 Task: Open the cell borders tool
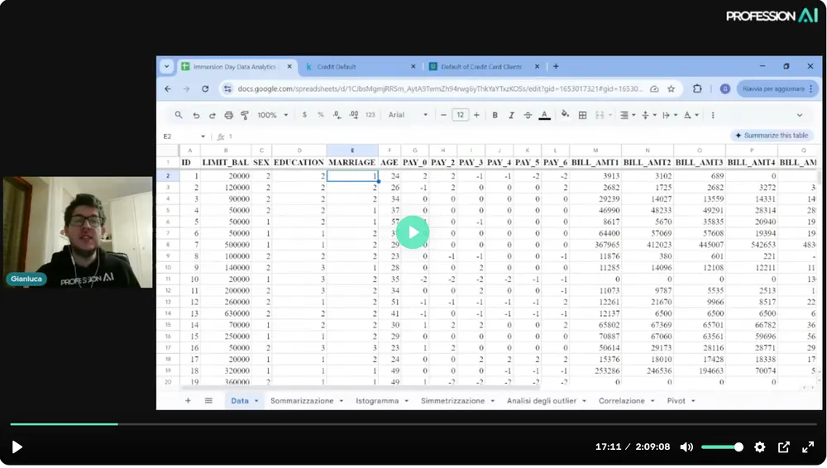(583, 115)
